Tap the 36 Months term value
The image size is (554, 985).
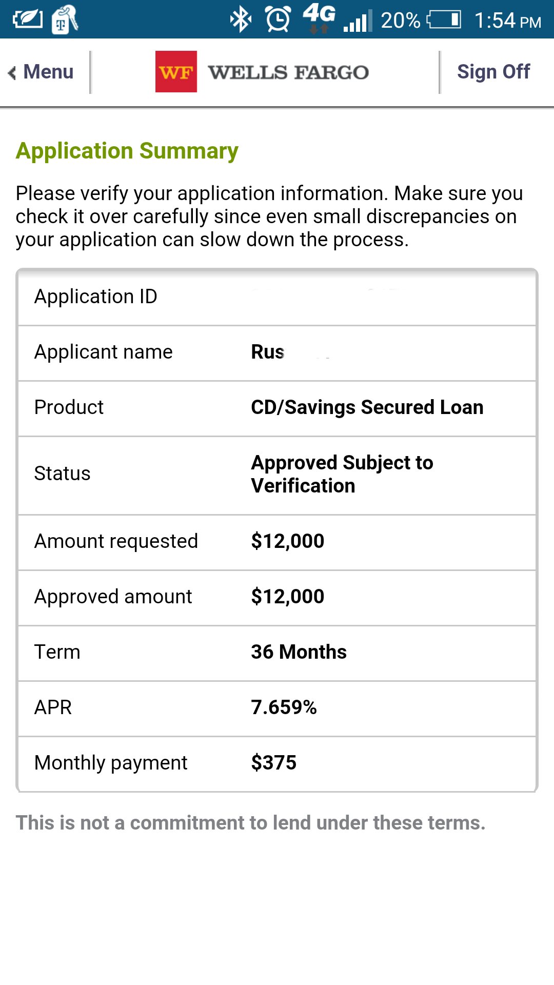click(x=299, y=652)
